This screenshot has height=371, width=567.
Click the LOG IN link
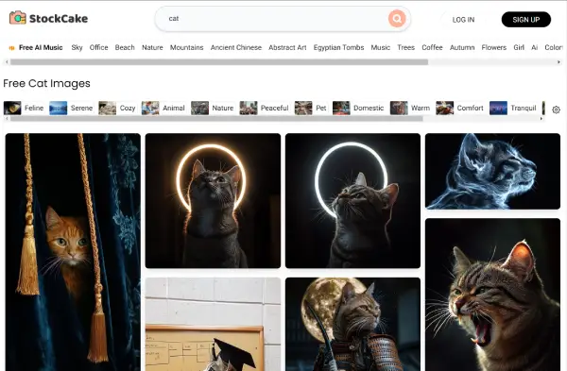463,20
